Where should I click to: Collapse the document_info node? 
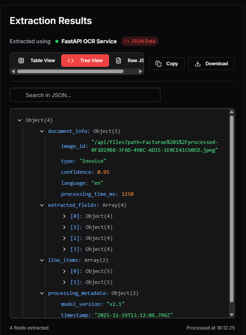point(42,131)
